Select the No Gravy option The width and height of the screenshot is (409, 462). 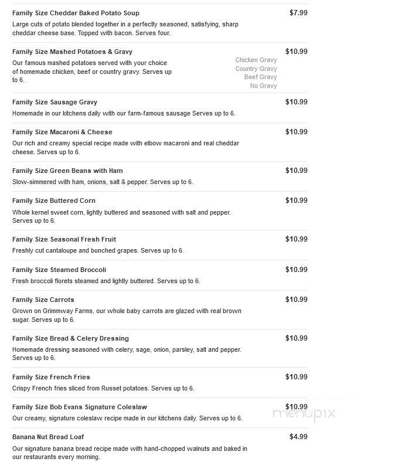[x=263, y=86]
